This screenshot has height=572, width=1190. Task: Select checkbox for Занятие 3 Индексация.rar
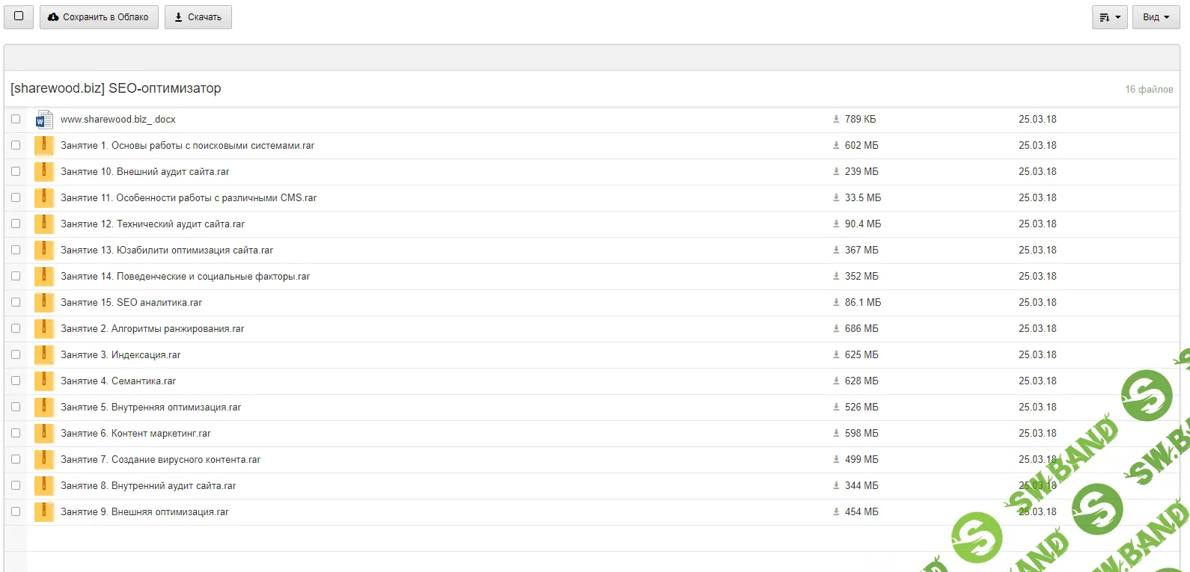click(16, 354)
